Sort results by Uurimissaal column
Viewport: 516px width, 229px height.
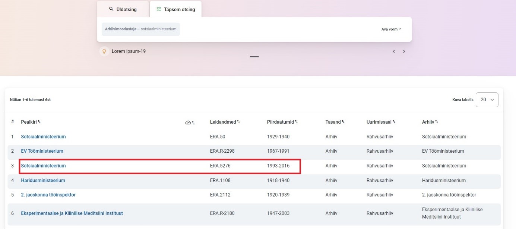[x=394, y=122]
